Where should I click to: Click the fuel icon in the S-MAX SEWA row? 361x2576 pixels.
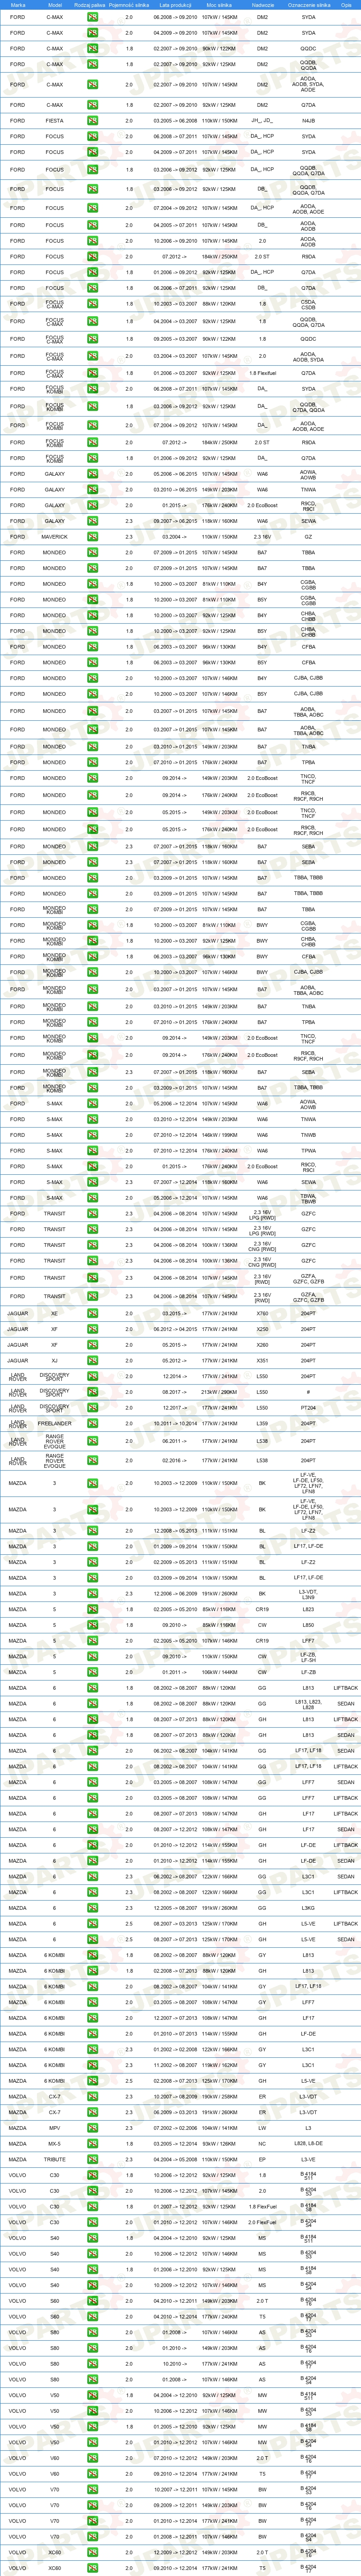point(92,1182)
